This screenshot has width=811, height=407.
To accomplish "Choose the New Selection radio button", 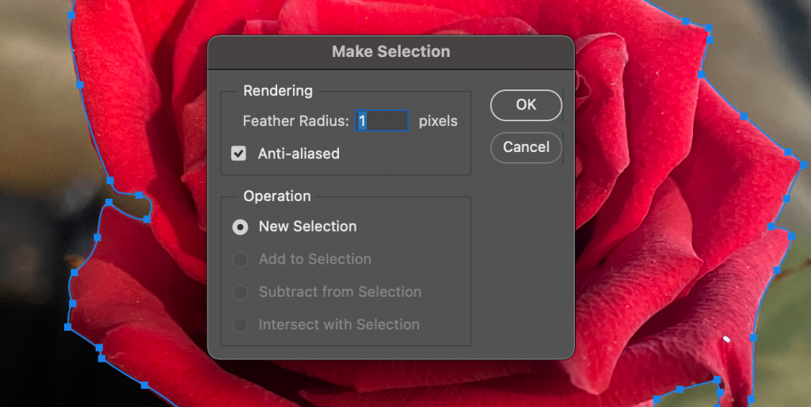I will [x=240, y=226].
